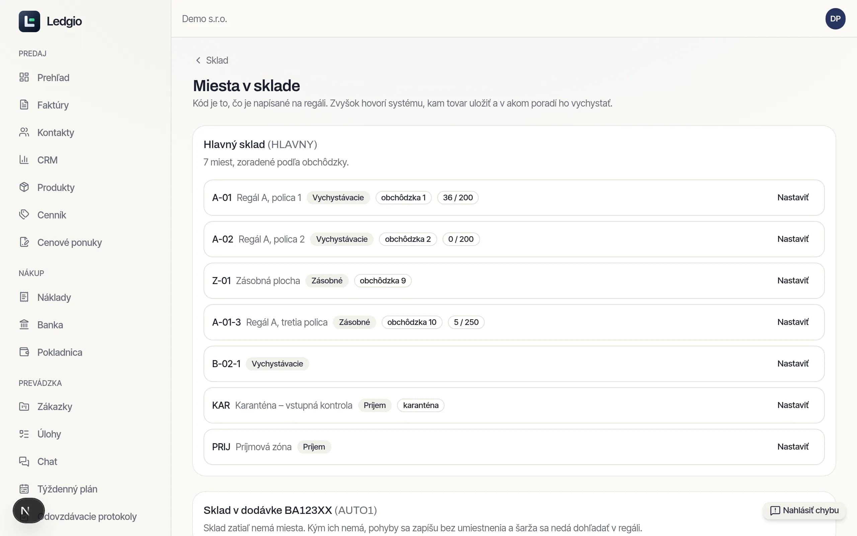Screen dimensions: 857x536
Task: Click the 5 / 250 capacity badge
Action: tap(466, 322)
